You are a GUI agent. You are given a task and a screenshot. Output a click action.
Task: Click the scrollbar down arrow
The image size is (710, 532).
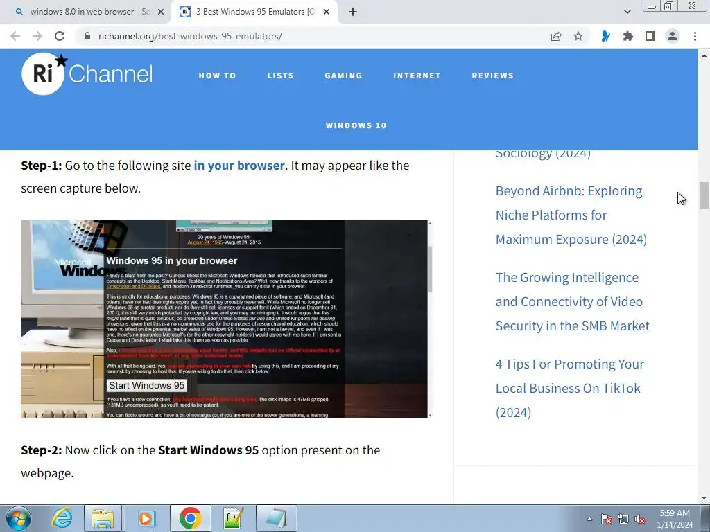click(704, 499)
